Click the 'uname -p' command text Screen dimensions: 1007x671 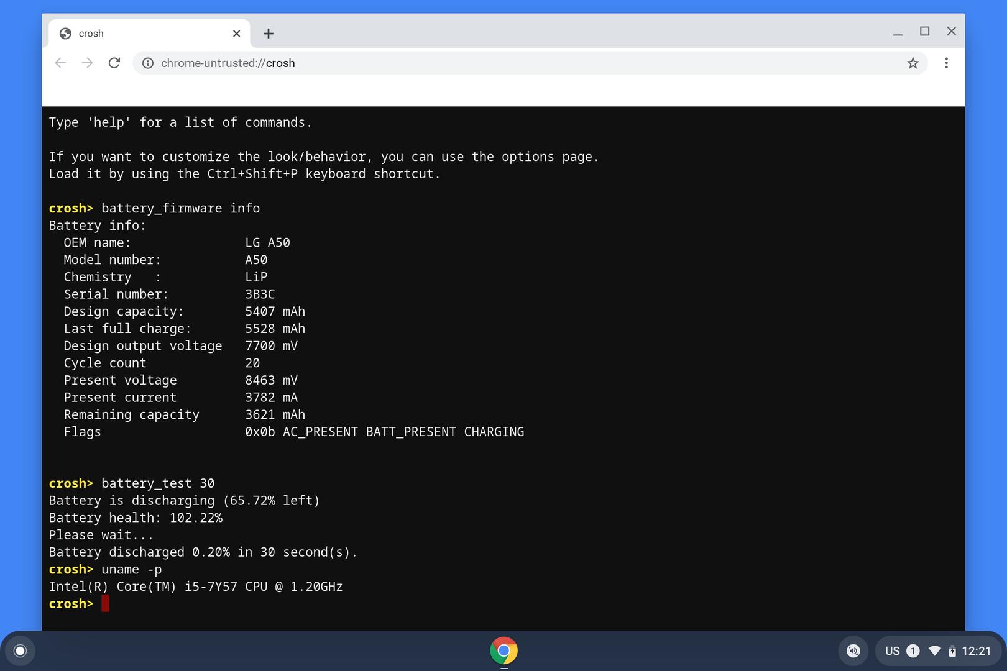pos(131,569)
